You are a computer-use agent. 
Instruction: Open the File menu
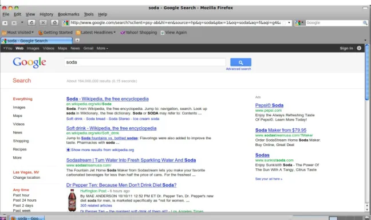coord(6,14)
